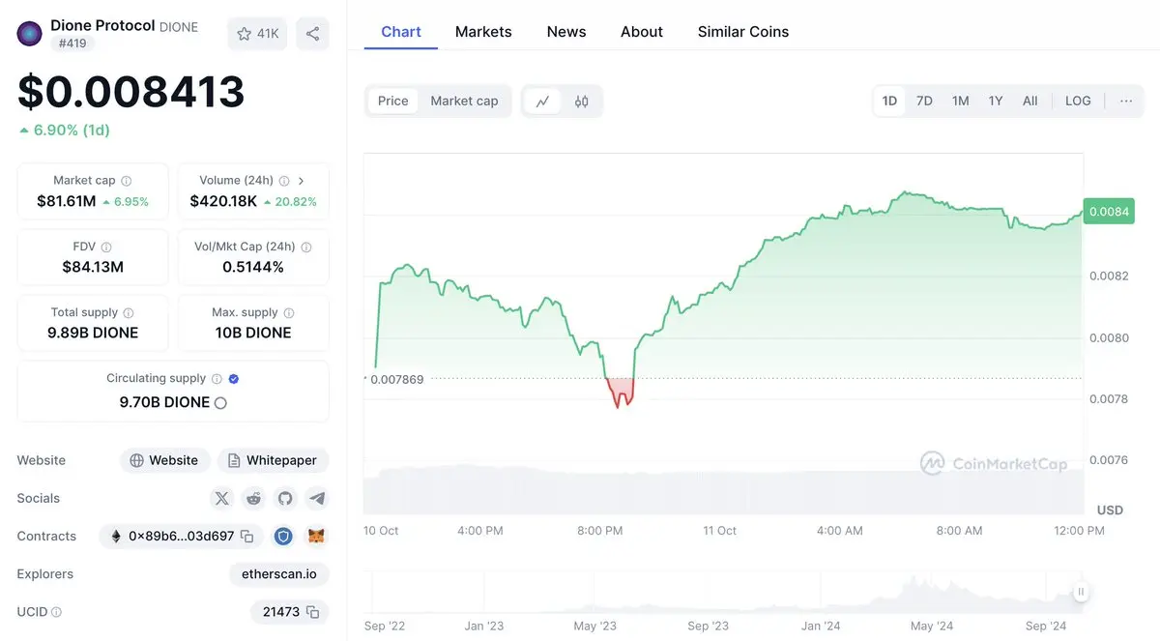Open etherscan.io explorer link
The width and height of the screenshot is (1160, 641).
click(x=279, y=573)
